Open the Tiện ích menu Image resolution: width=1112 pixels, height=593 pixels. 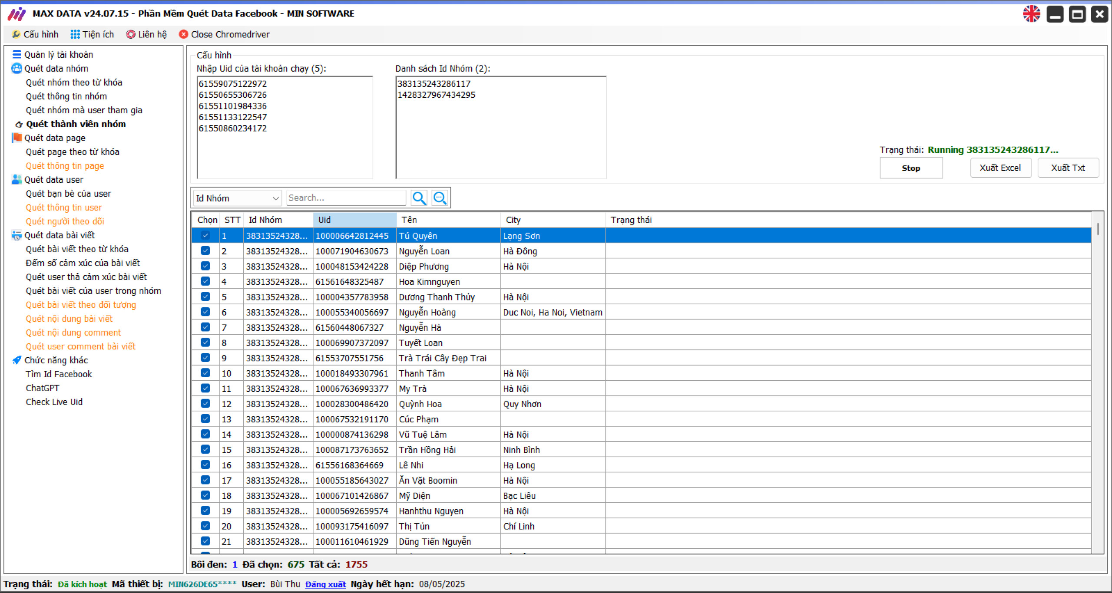coord(92,34)
